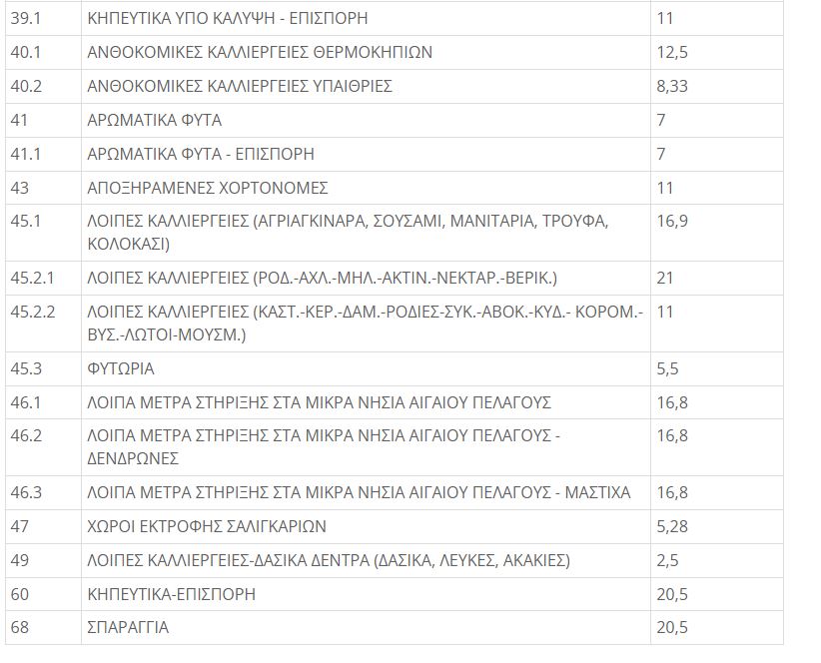This screenshot has width=821, height=663.
Task: Click the ΚΗΠΕΥΤΙΚΑ-ΕΠΙΣΠΟΡΗ cell in row 60
Action: click(x=172, y=594)
